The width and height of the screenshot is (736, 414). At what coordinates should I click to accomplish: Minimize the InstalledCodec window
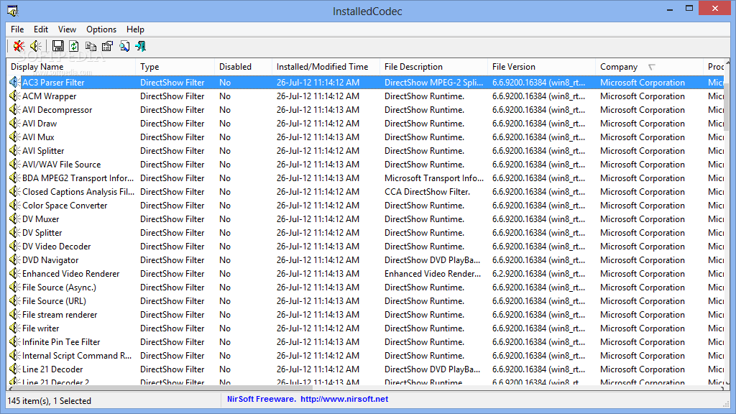pos(670,9)
